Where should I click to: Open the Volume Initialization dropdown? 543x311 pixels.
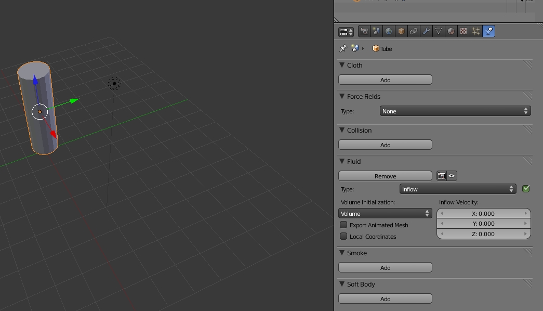385,214
